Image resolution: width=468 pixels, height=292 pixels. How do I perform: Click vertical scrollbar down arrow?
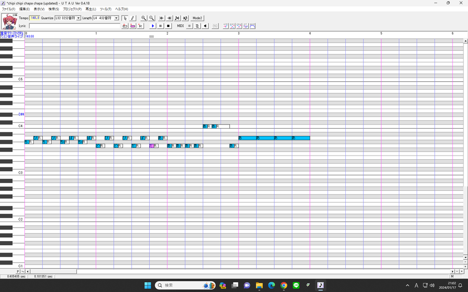tap(465, 257)
